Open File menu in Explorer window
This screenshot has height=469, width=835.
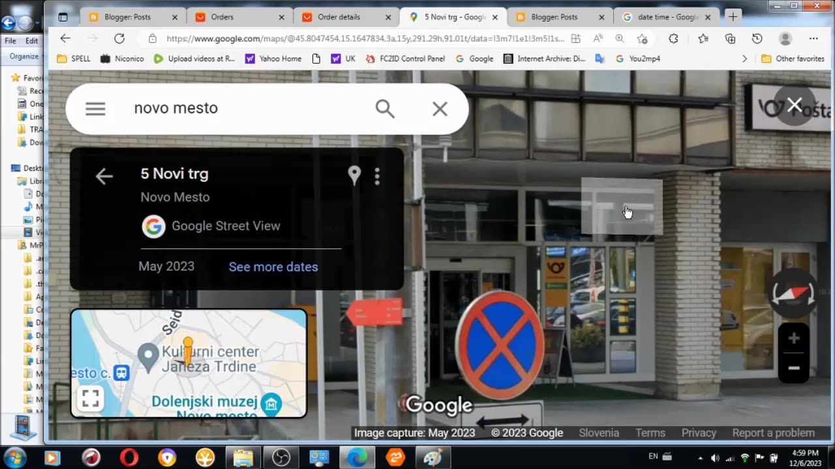click(10, 40)
